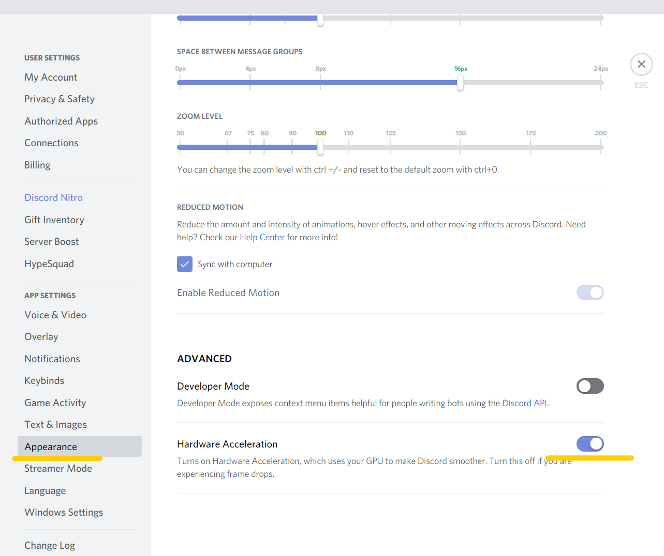Close settings with the X button

(641, 64)
